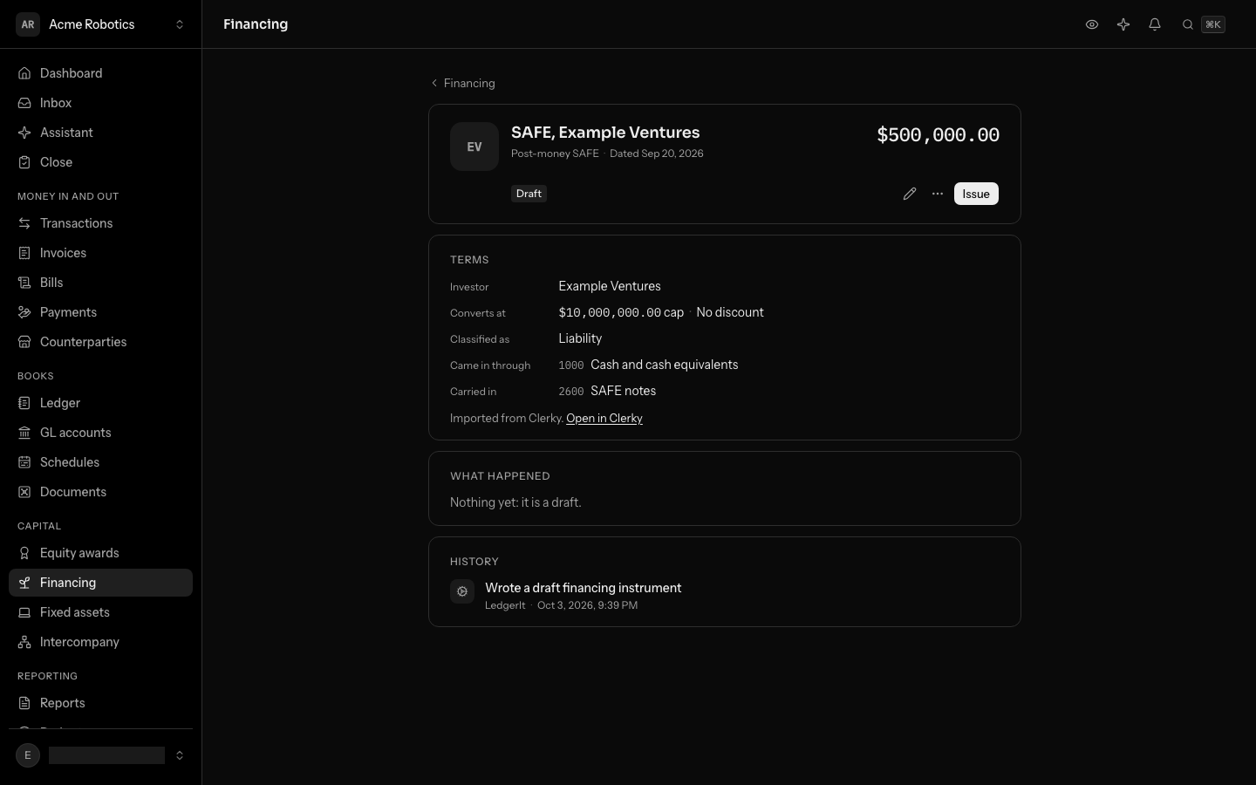Click the '2600 SAFE notes' account
The height and width of the screenshot is (785, 1256).
607,391
